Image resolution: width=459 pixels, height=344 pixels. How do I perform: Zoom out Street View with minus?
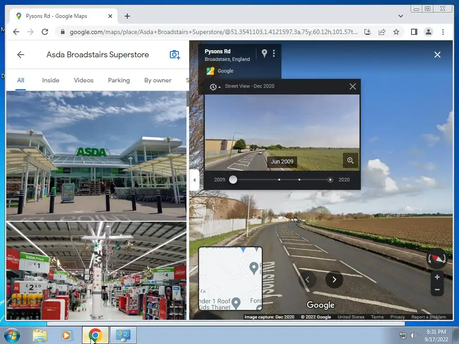(437, 290)
